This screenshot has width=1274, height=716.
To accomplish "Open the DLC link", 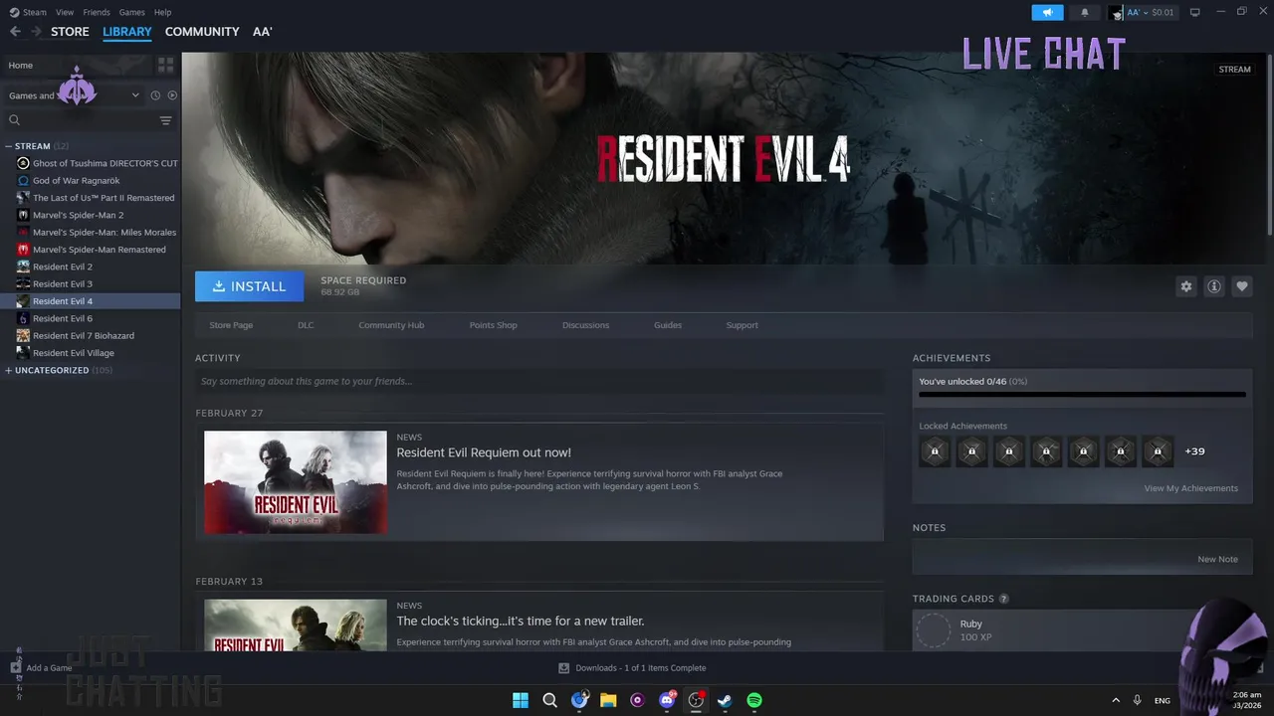I will point(306,325).
